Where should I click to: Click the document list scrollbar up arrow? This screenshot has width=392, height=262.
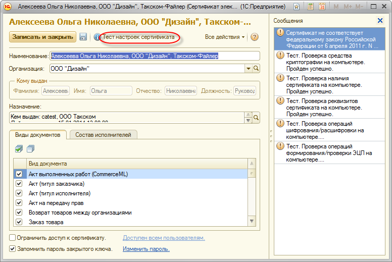(x=252, y=164)
